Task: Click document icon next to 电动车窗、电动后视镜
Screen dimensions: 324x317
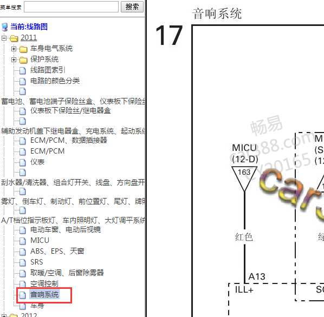Action: 23,230
